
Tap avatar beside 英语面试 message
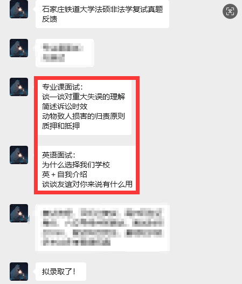pos(19,155)
